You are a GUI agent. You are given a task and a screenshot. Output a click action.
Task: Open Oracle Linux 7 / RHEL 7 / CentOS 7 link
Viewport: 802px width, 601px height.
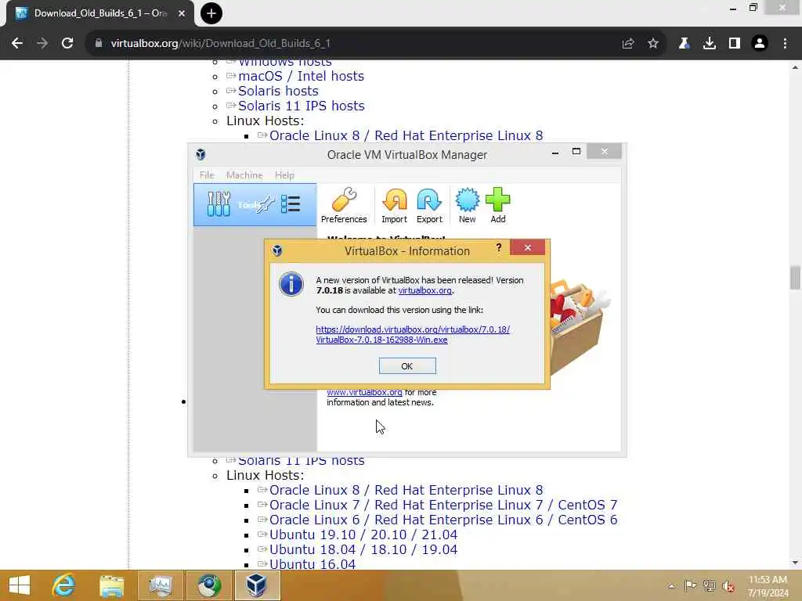443,505
